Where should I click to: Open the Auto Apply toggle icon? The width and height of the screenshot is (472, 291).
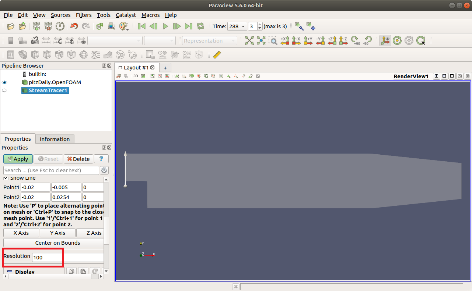click(99, 26)
